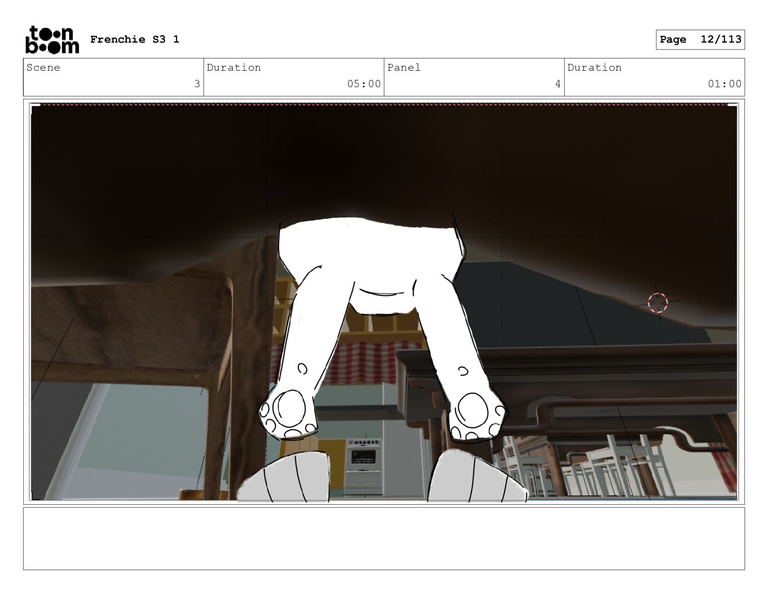768x593 pixels.
Task: Click the panel duration '01:00'
Action: click(x=725, y=84)
